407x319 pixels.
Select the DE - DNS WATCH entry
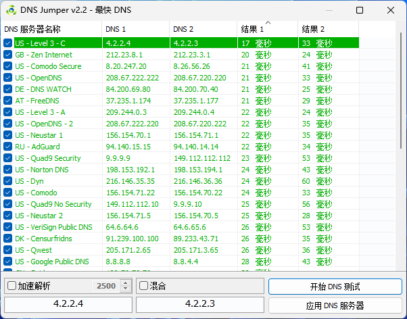coord(181,89)
